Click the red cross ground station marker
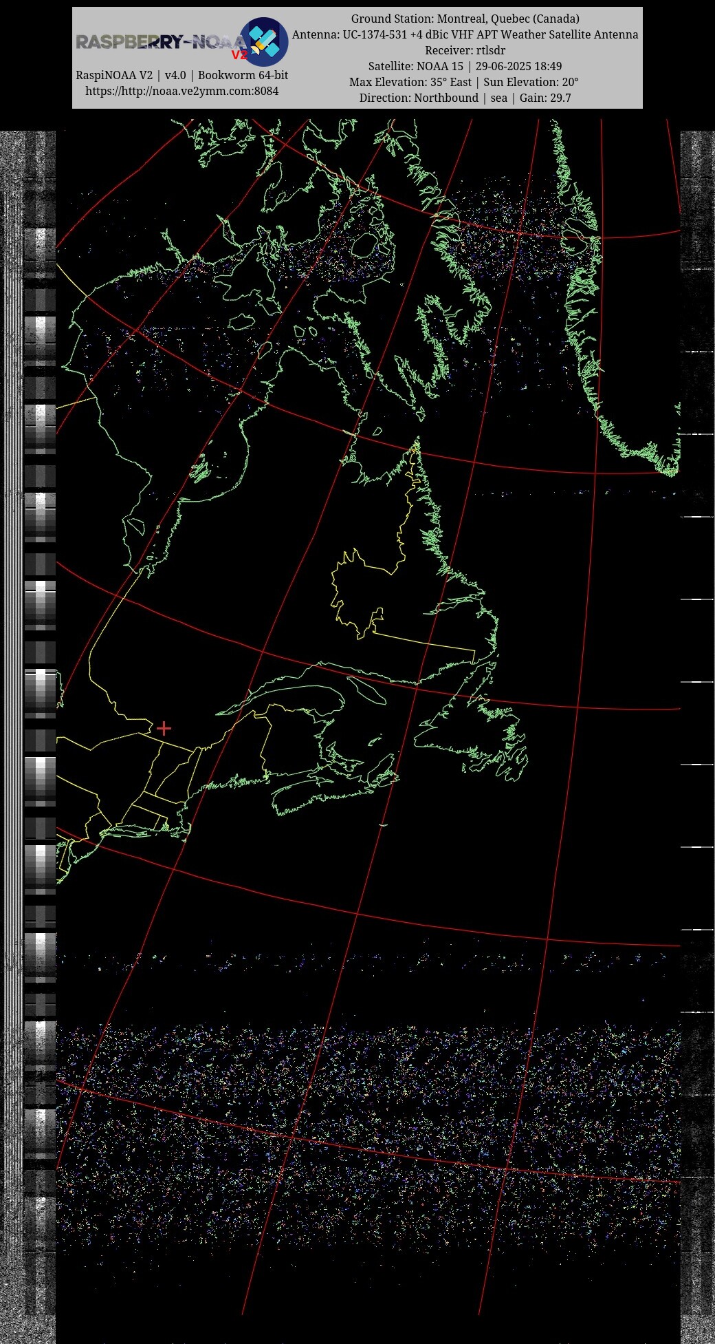715x1344 pixels. click(164, 728)
